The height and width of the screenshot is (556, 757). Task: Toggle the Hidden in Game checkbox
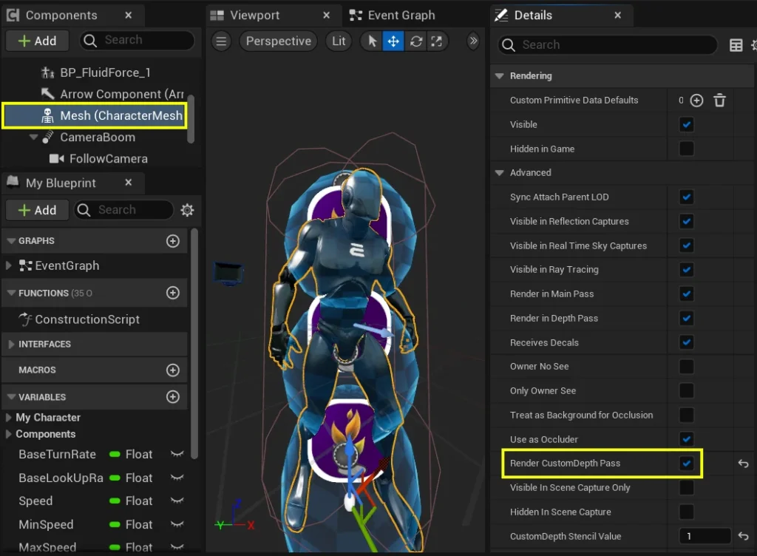click(x=686, y=149)
